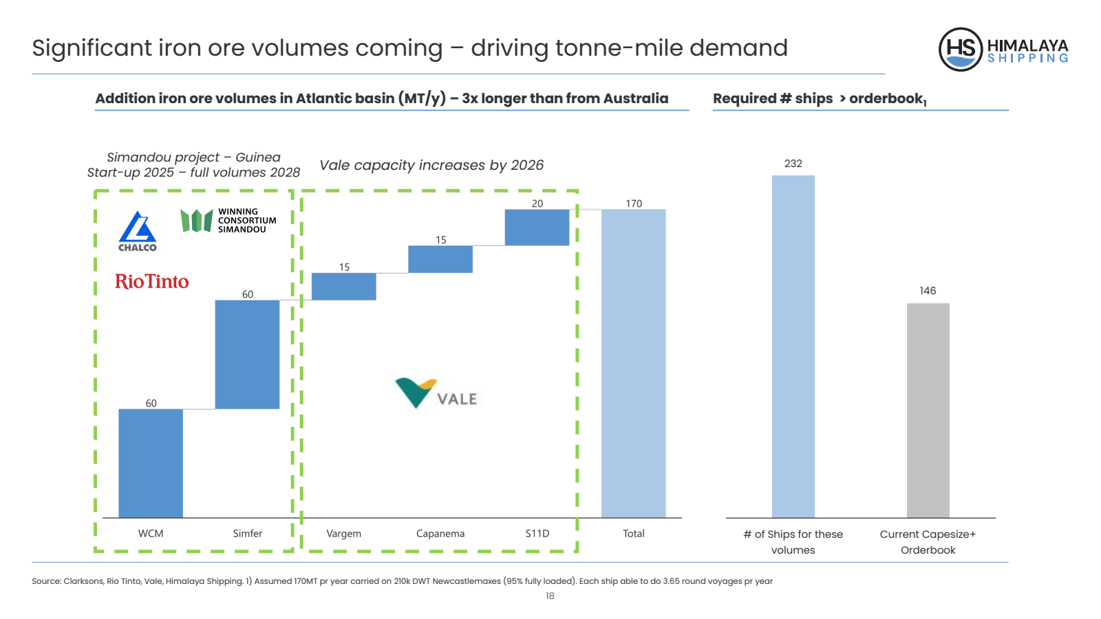Click the '60' label above the WCM bar
Image resolution: width=1101 pixels, height=619 pixels.
(x=151, y=404)
